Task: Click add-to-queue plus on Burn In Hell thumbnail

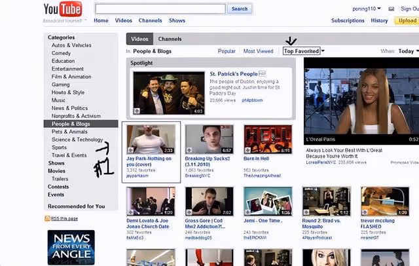Action: click(x=247, y=150)
